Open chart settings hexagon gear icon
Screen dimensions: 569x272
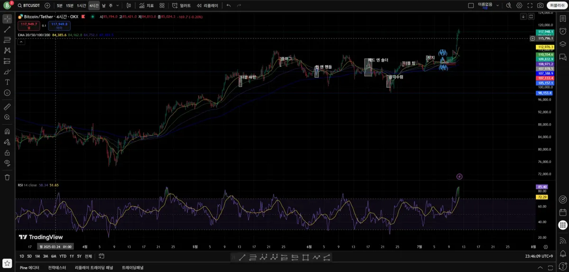(519, 6)
